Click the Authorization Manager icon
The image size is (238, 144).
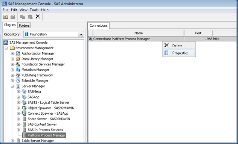[18, 53]
